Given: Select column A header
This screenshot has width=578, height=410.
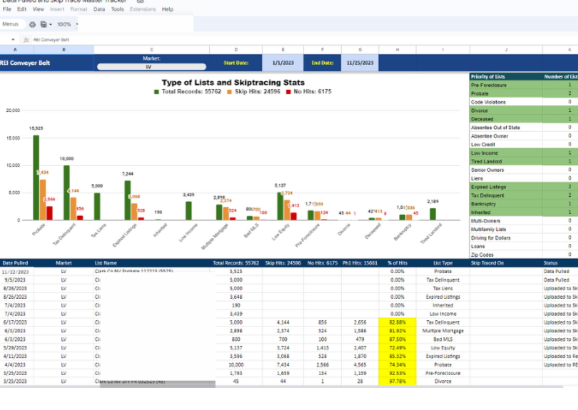Looking at the screenshot, I should click(15, 50).
